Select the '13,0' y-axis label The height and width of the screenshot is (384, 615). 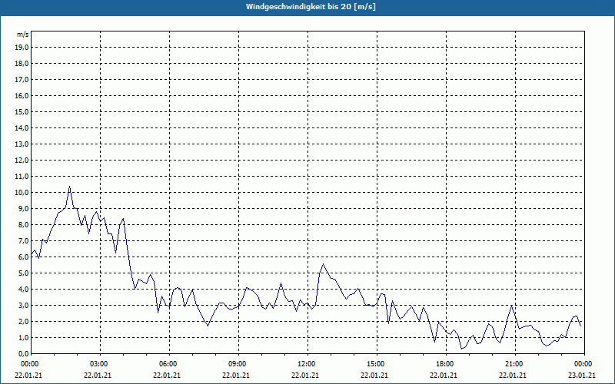(x=22, y=144)
